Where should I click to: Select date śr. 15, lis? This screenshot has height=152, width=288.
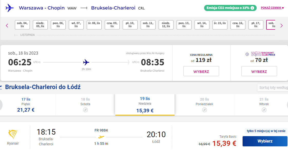[x=220, y=25]
